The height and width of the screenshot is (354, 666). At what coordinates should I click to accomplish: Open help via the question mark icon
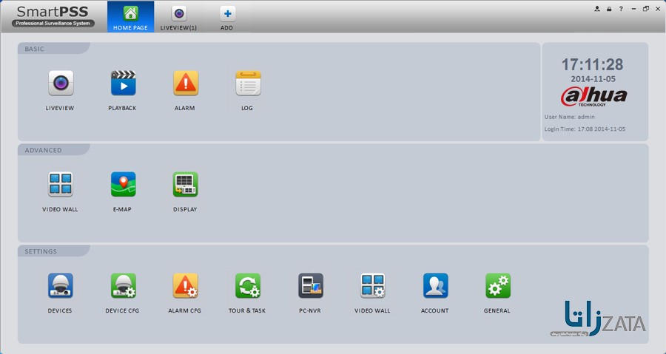click(621, 9)
